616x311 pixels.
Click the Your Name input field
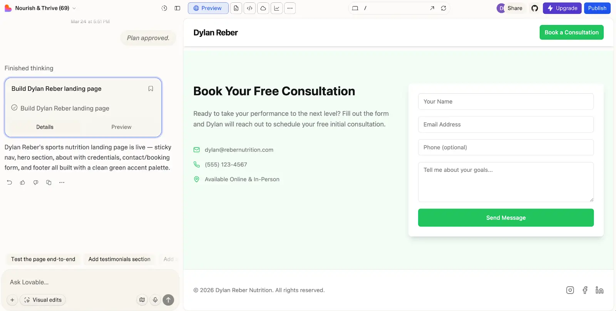[506, 101]
